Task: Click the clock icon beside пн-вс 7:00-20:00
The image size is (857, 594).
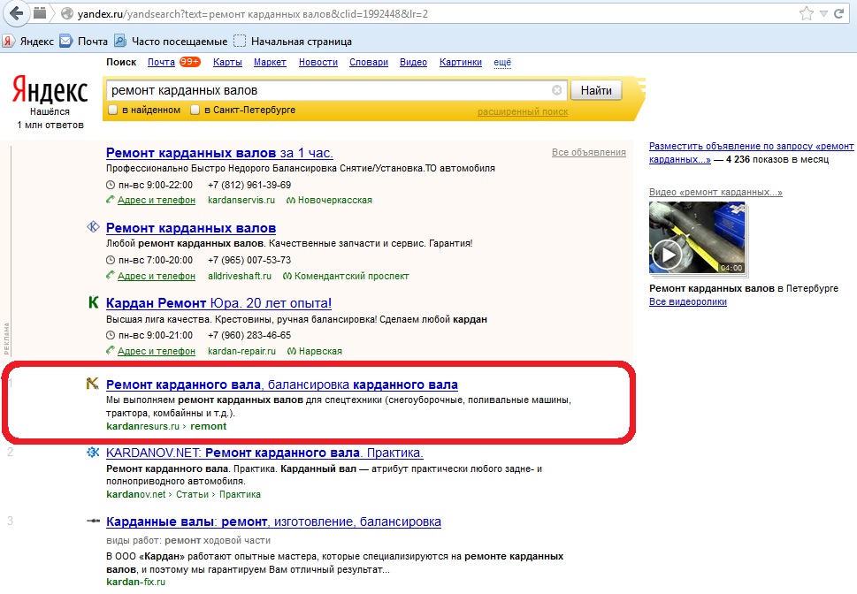Action: point(111,260)
